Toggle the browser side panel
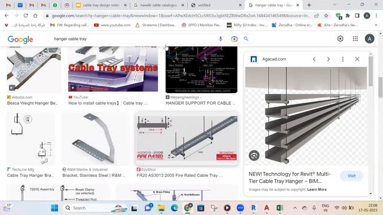The height and width of the screenshot is (215, 383). point(357,16)
